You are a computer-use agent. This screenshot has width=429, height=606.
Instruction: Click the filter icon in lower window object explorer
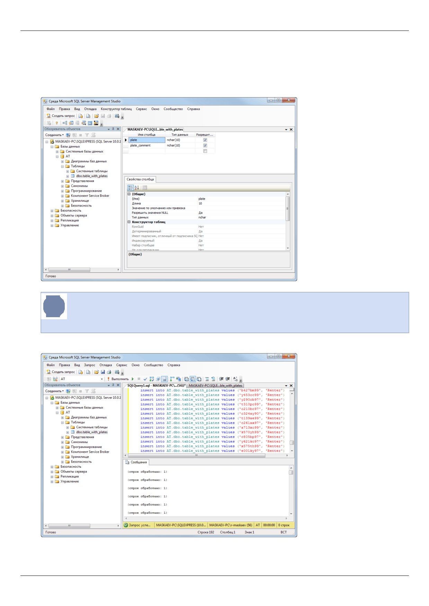click(87, 391)
